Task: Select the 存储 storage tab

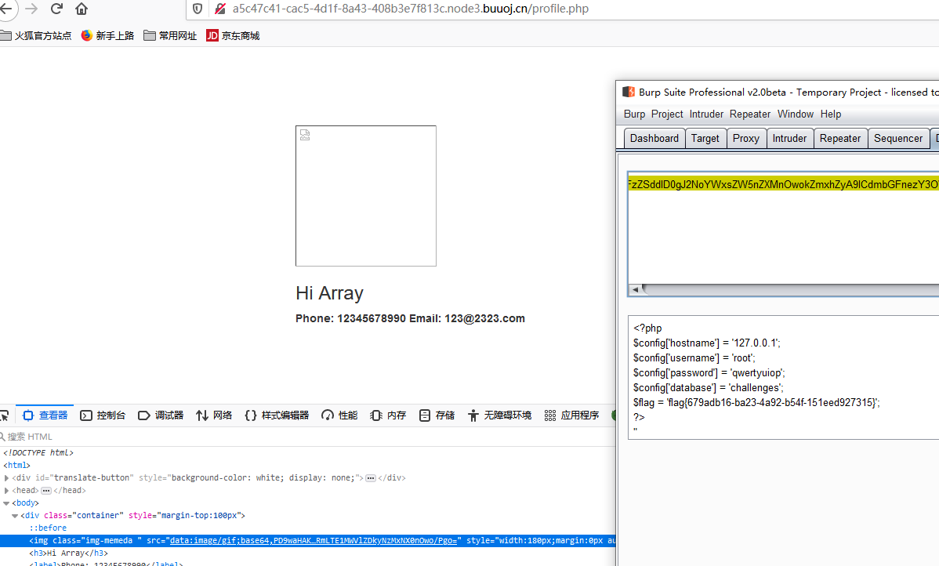Action: [437, 415]
